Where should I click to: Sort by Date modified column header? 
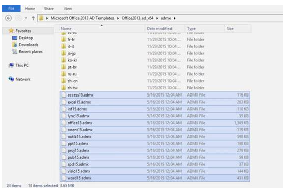[x=159, y=29]
